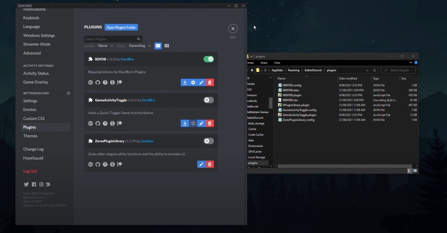Open the Order Ascending dropdown
The width and height of the screenshot is (447, 233).
[x=140, y=46]
